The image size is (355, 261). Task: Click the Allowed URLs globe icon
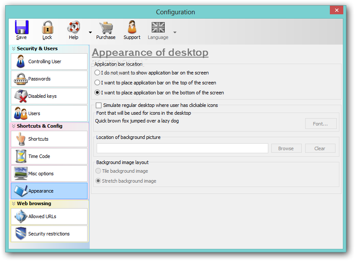[x=21, y=216]
